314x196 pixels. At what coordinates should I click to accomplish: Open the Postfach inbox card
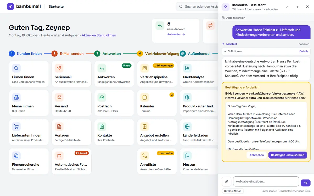pyautogui.click(x=114, y=103)
